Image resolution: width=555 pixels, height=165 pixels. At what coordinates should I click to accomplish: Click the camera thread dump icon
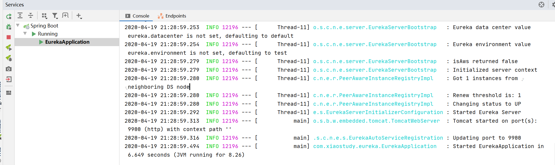[9, 69]
